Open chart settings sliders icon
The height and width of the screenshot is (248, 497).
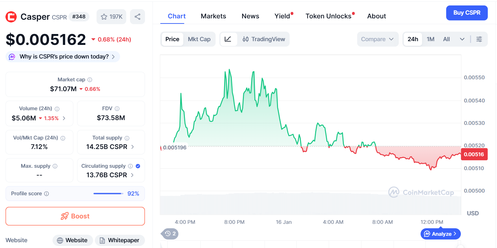click(479, 39)
